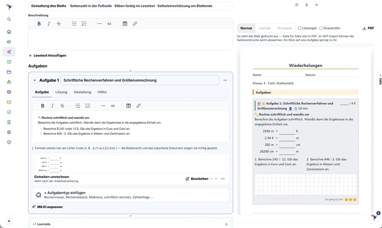382x228 pixels.
Task: Switch to the Aufgabe tab
Action: (x=42, y=92)
